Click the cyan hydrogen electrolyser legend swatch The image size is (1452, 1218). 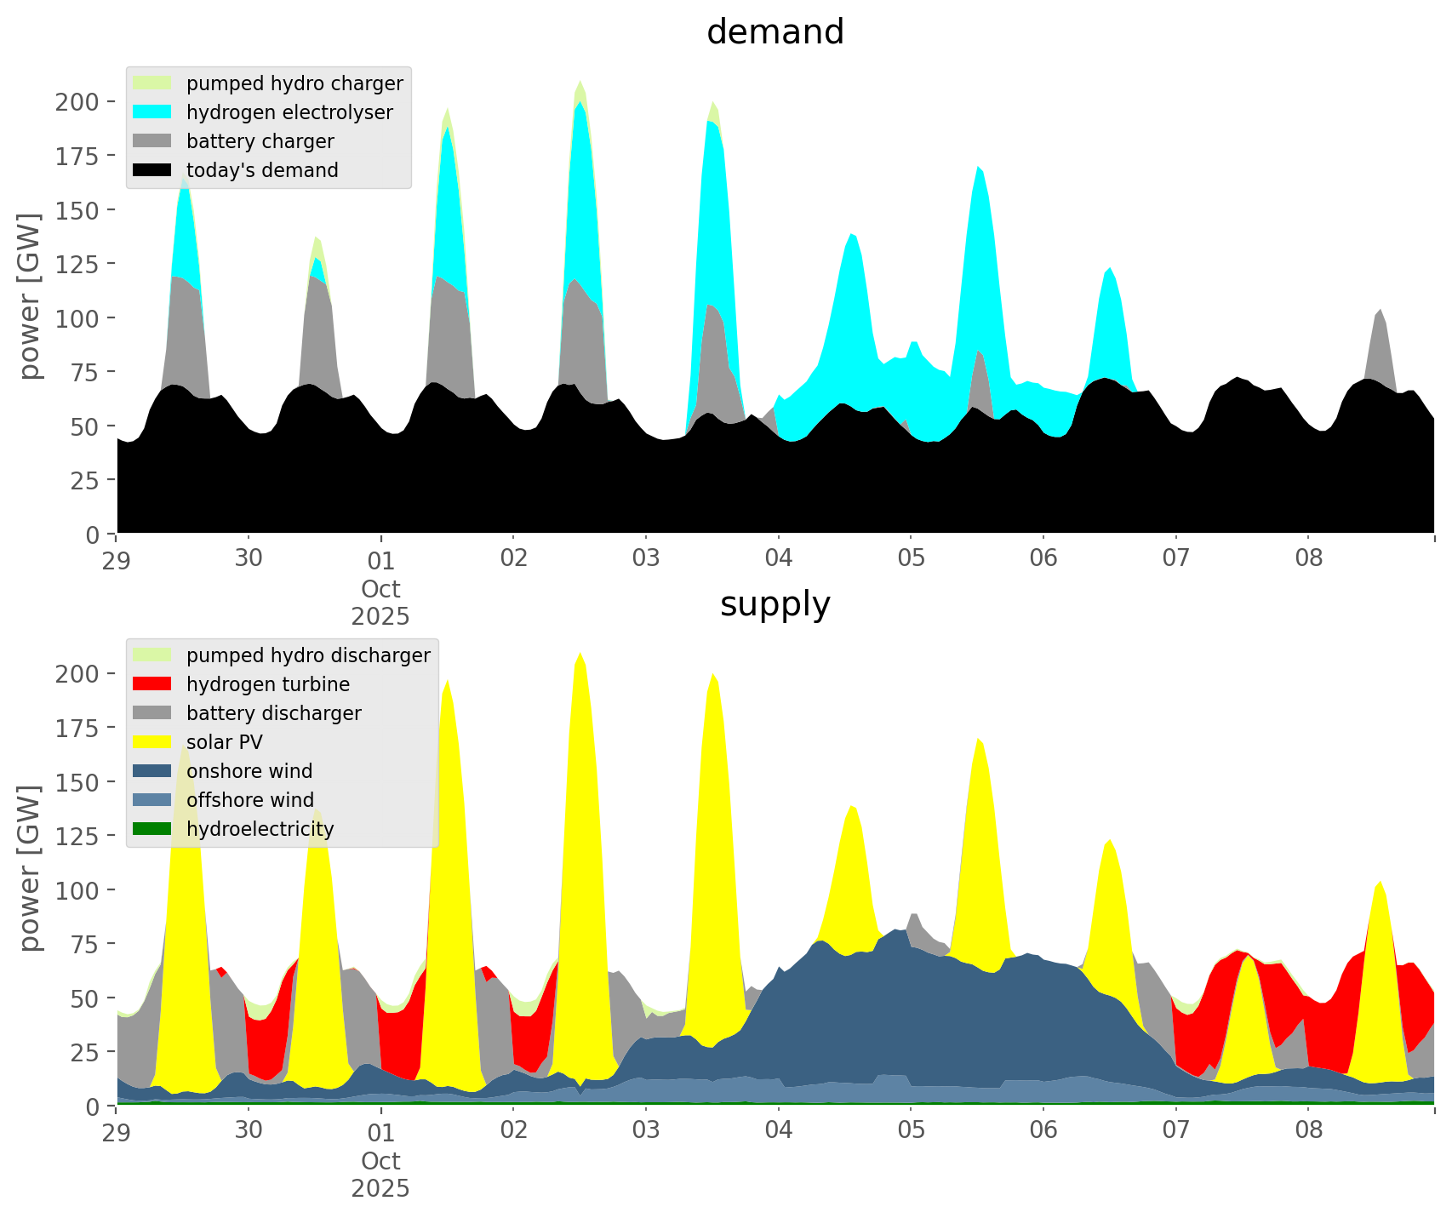152,112
